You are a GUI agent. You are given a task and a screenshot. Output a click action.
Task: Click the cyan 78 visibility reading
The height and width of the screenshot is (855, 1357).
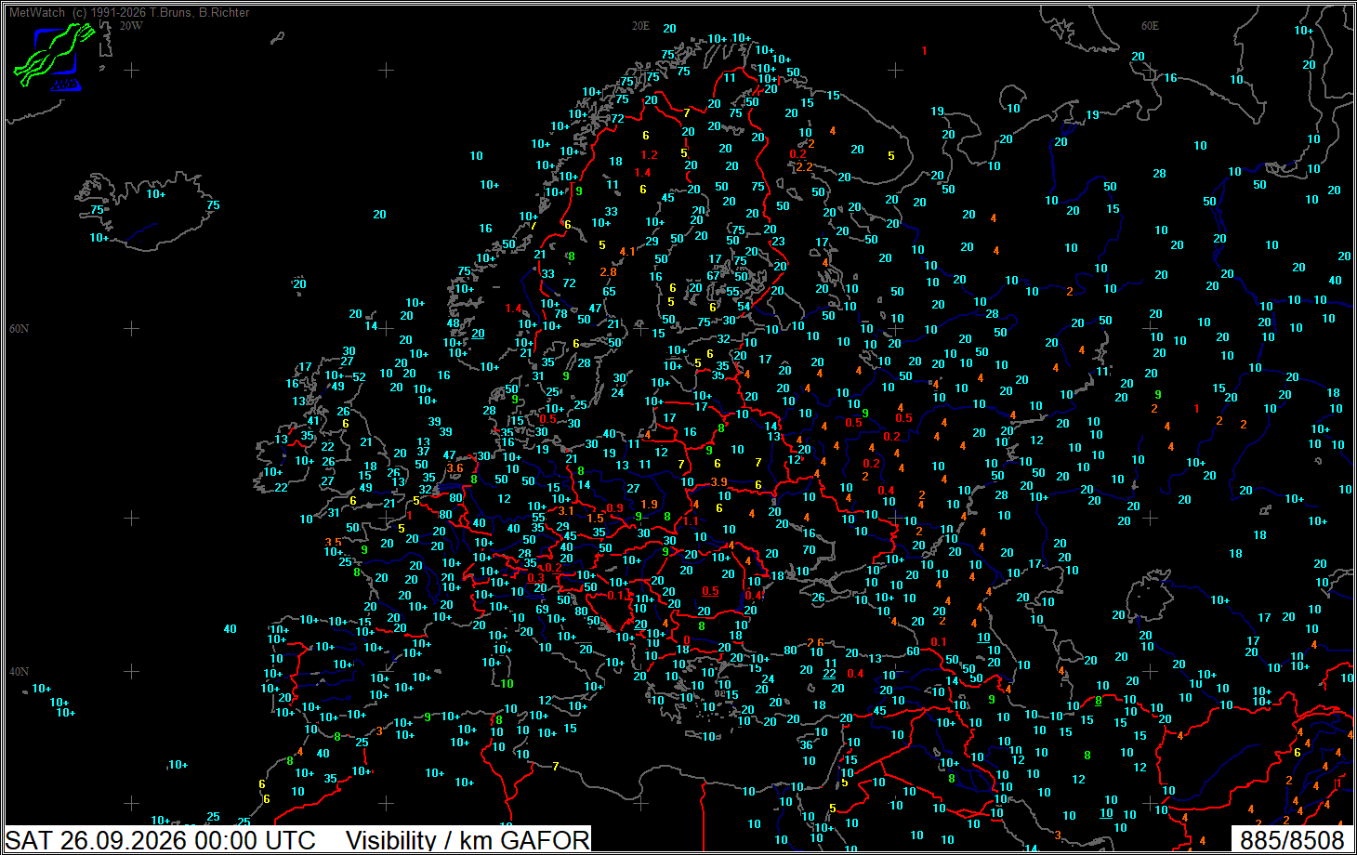click(560, 314)
